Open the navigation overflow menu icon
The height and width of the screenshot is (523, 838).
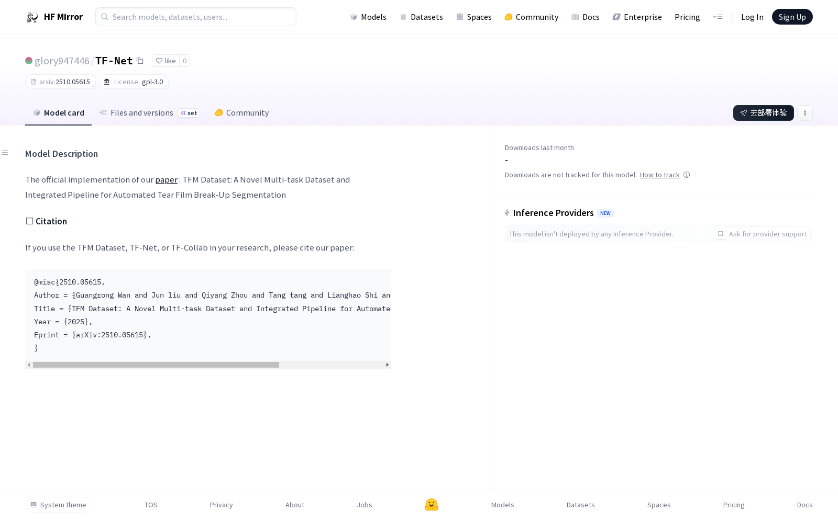click(x=718, y=17)
